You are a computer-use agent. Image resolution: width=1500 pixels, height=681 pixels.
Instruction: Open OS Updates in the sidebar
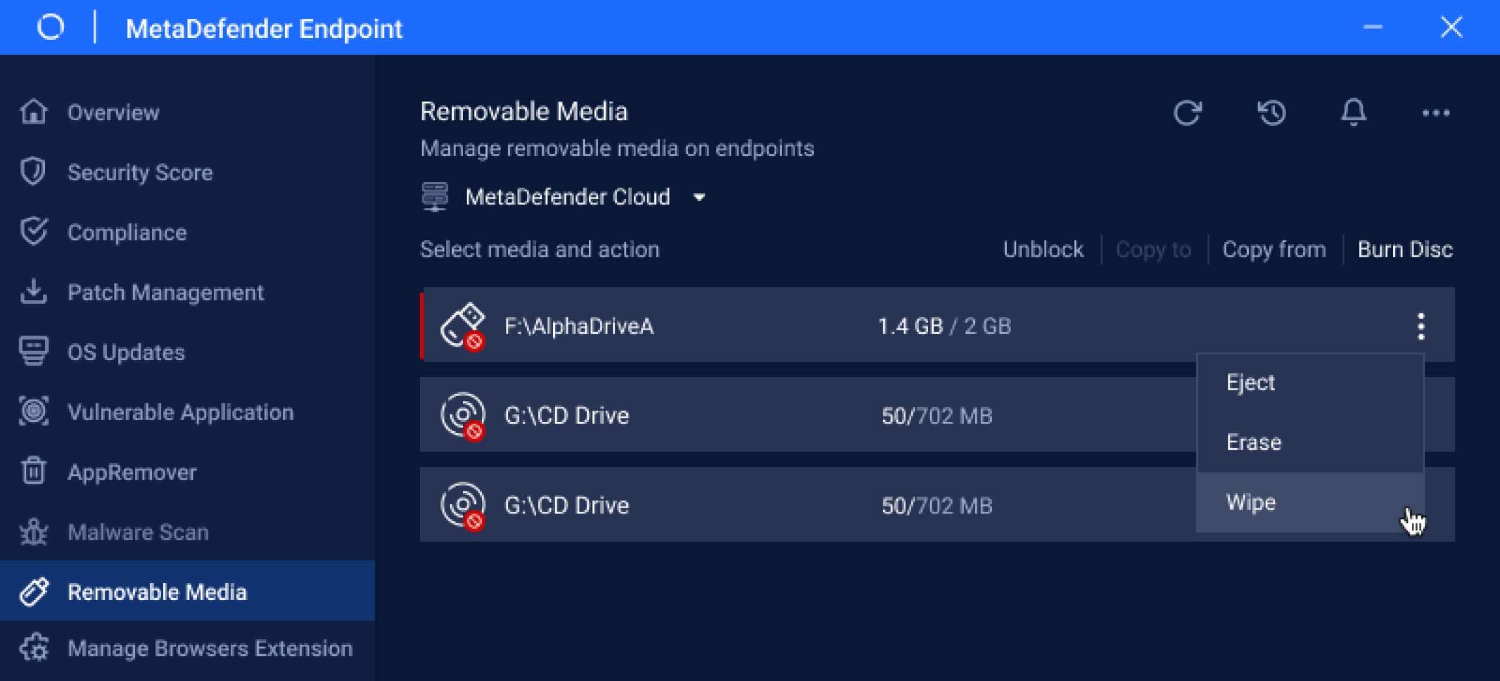coord(126,352)
